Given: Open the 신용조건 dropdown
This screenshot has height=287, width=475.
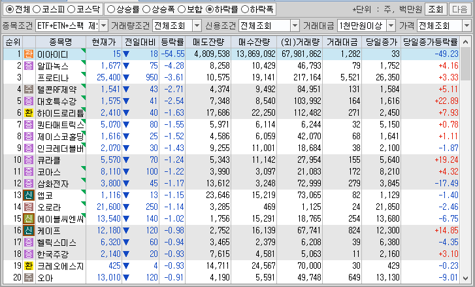Looking at the screenshot, I should tap(295, 25).
